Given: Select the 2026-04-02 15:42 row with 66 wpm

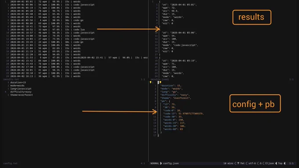Looking at the screenshot, I should point(45,61).
